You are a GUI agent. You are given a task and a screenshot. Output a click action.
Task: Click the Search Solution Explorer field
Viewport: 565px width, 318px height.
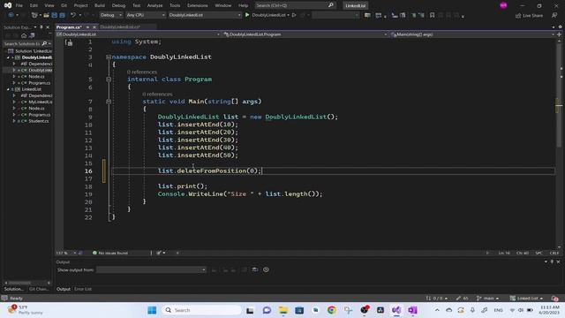coord(22,43)
